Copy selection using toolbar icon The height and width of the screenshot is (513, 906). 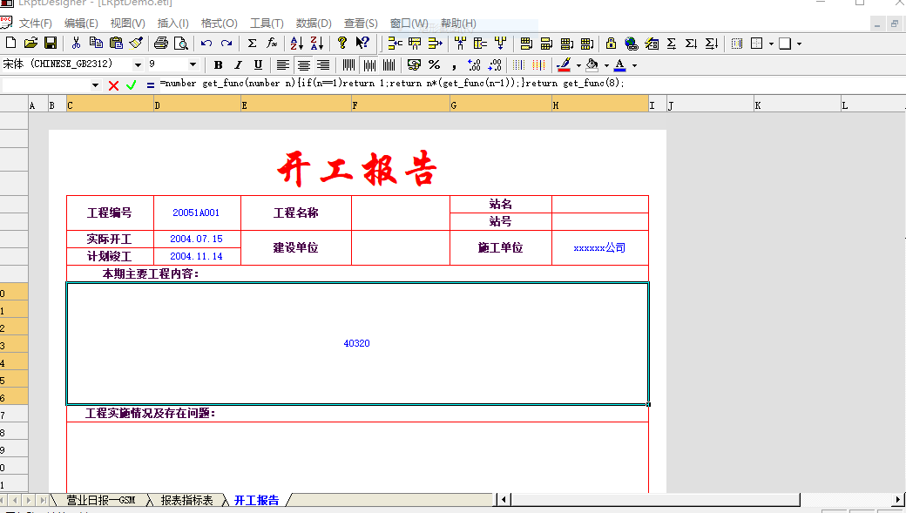[x=96, y=43]
